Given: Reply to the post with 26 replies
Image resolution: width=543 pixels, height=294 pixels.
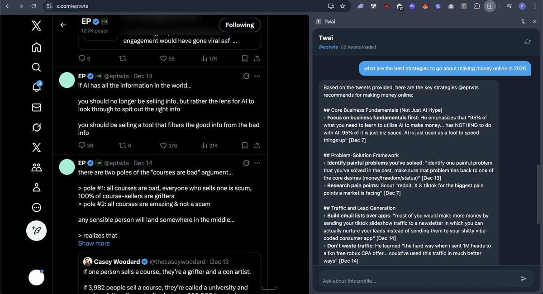Looking at the screenshot, I should [x=86, y=146].
